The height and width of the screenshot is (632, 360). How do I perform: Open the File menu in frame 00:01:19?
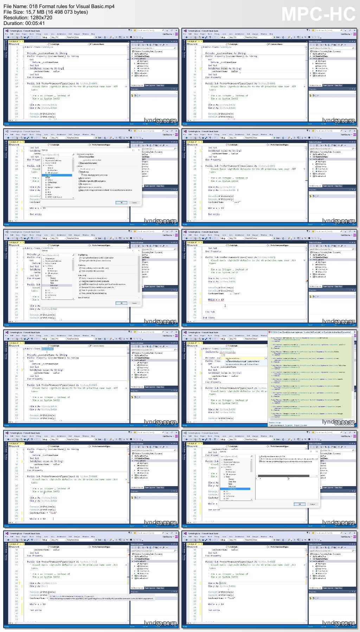pos(6,135)
